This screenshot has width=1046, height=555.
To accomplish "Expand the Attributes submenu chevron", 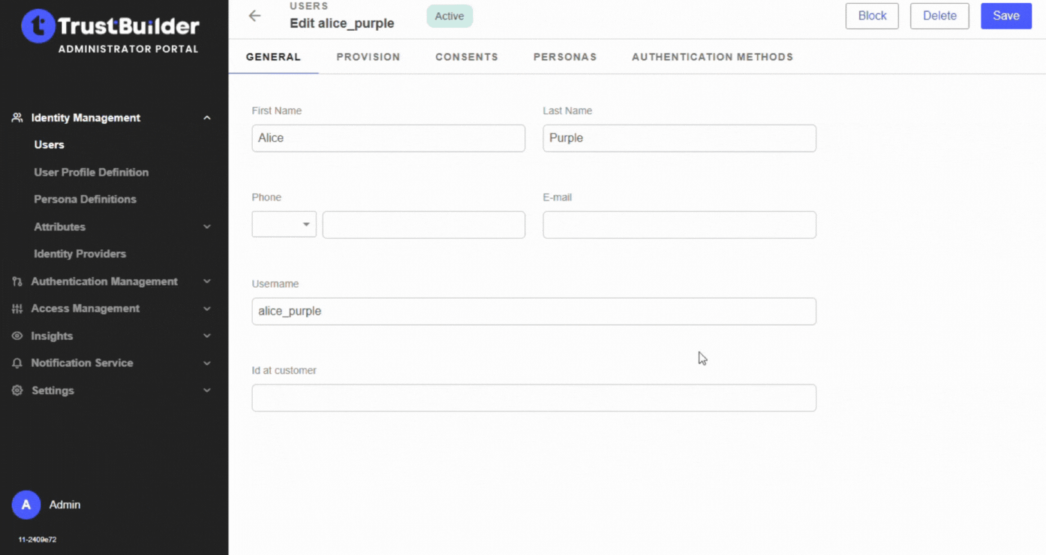I will coord(207,227).
